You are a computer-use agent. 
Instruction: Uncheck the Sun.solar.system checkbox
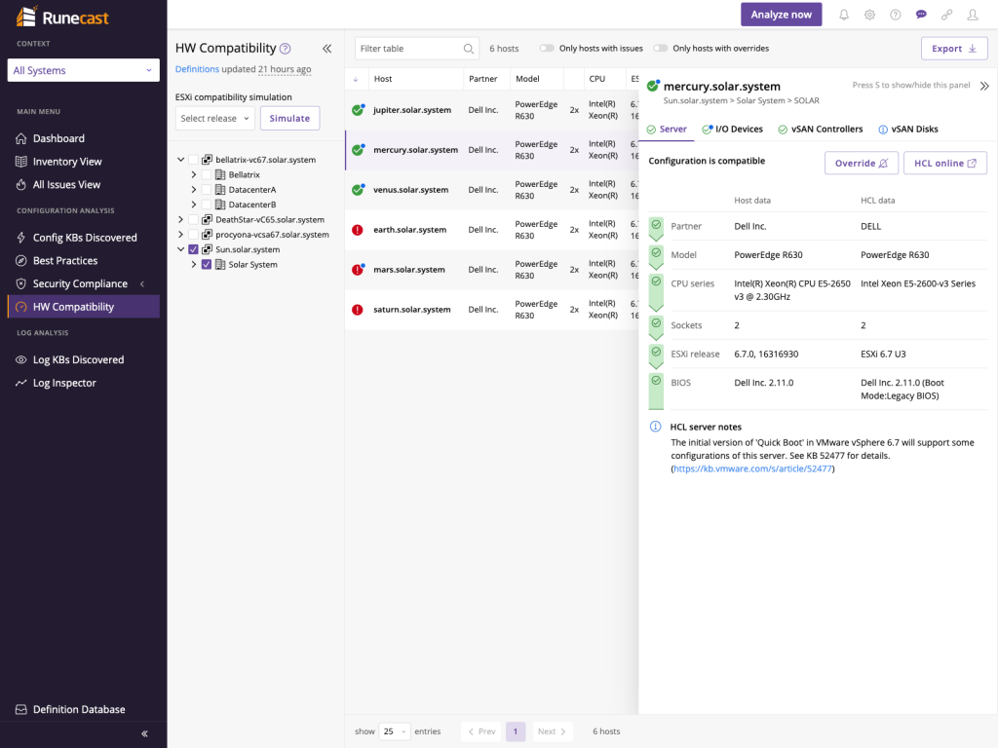tap(194, 249)
